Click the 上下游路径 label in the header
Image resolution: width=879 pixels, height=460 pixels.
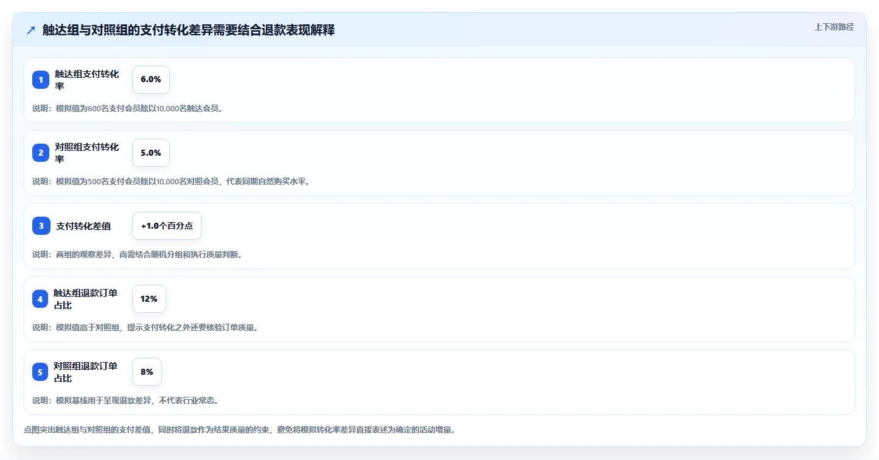(x=834, y=27)
